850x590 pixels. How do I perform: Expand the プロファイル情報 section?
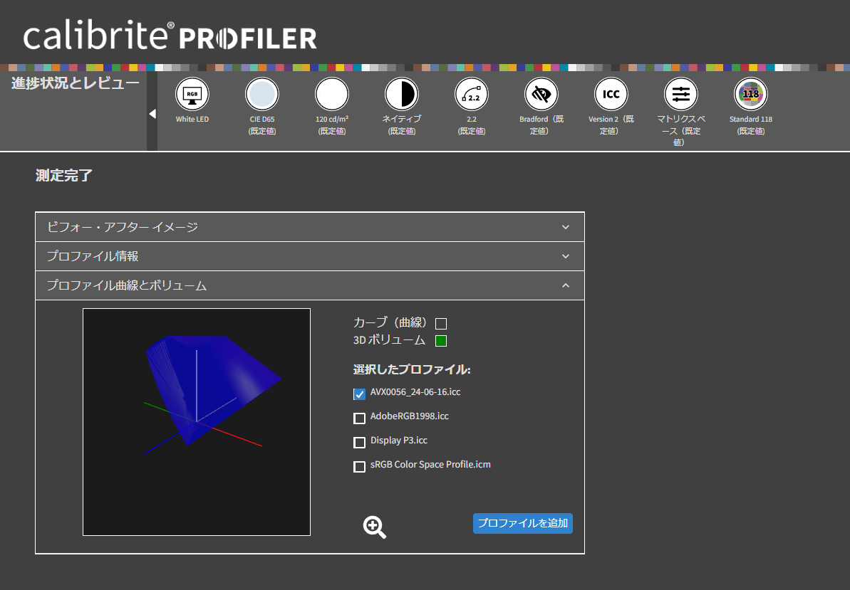tap(309, 256)
